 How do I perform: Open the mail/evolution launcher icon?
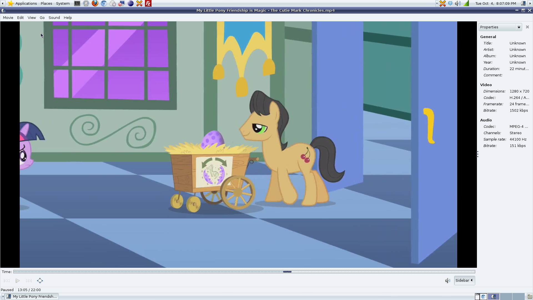113,3
